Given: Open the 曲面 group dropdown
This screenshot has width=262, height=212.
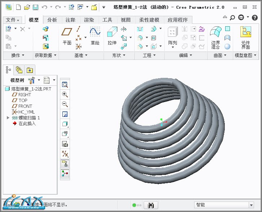Looking at the screenshot, I should 220,55.
